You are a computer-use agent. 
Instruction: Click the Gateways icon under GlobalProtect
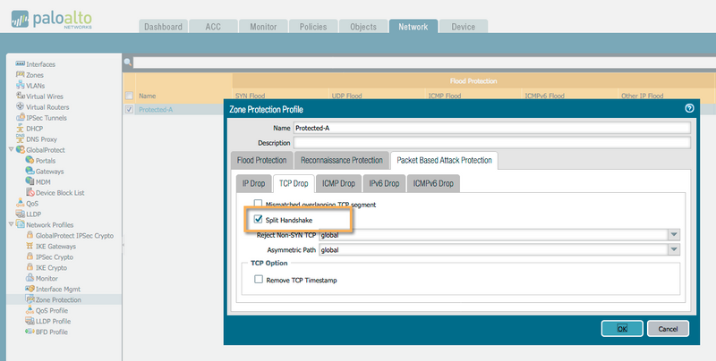coord(30,171)
